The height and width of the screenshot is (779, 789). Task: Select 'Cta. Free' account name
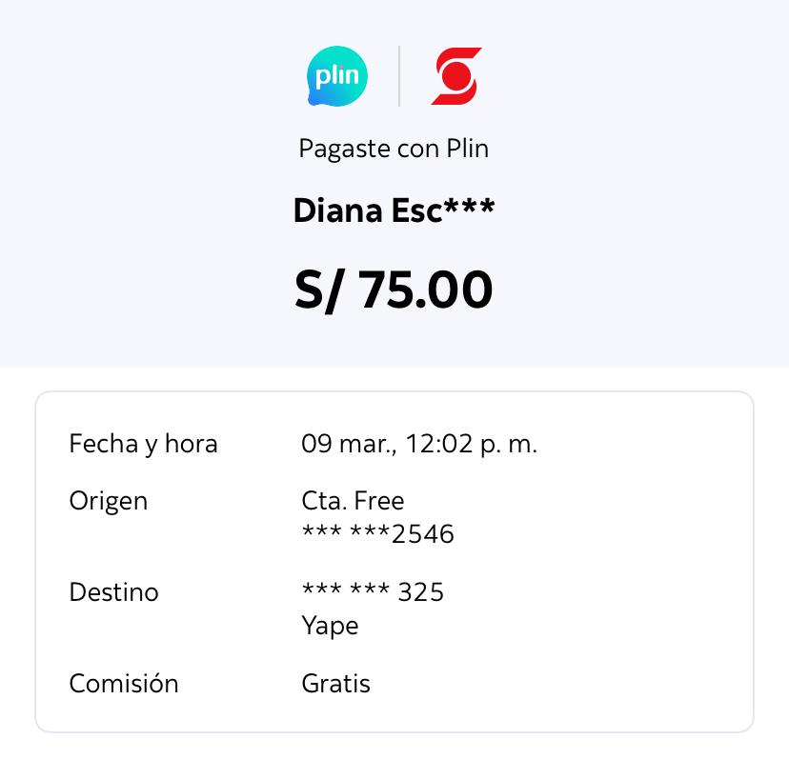353,501
